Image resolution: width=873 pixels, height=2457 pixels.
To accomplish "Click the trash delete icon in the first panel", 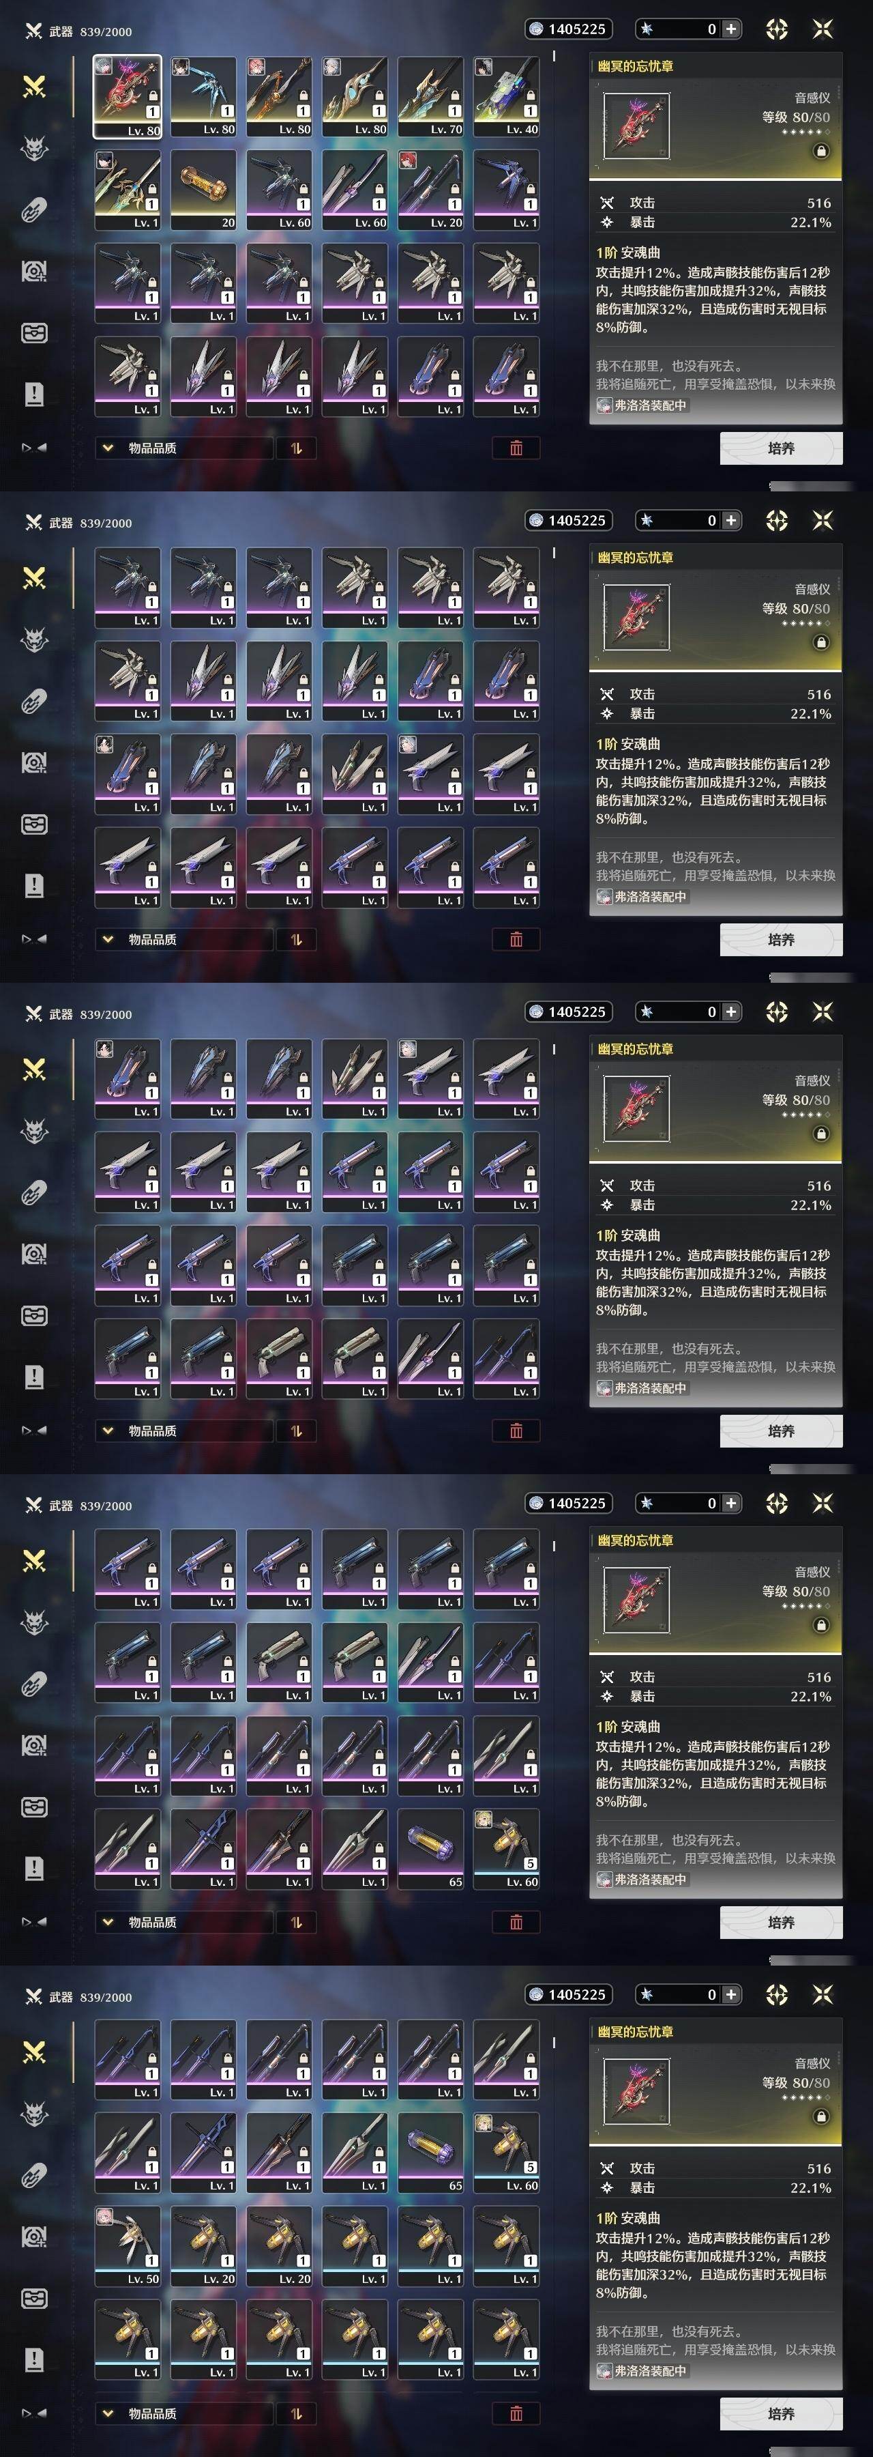I will pyautogui.click(x=516, y=448).
